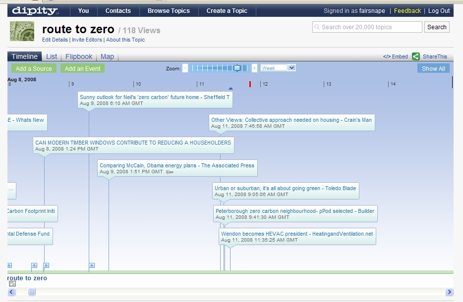
Task: Expand the plus marker under the Sunny outlook event
Action: tap(92, 266)
